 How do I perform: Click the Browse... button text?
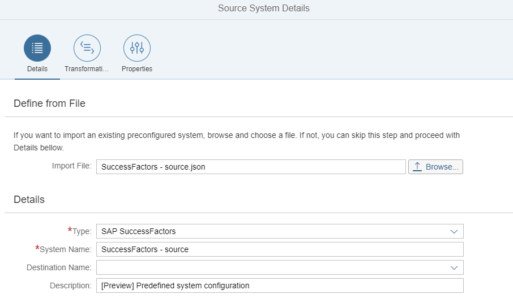coord(442,167)
